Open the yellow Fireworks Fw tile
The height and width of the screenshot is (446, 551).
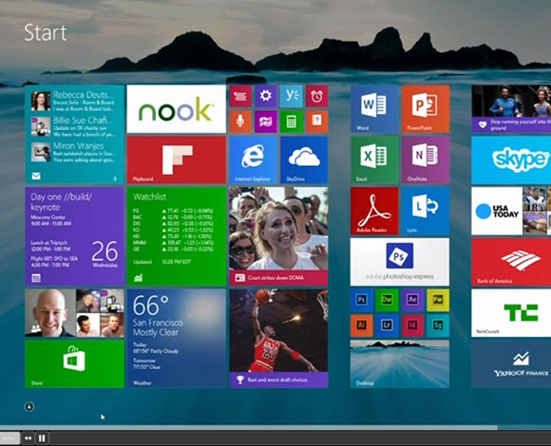pyautogui.click(x=438, y=300)
